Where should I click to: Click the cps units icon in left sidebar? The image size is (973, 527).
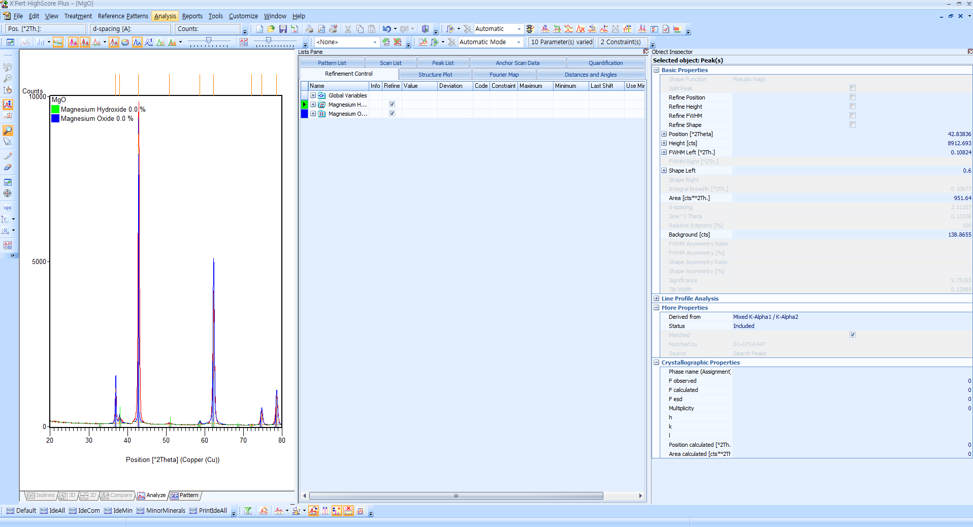pyautogui.click(x=8, y=207)
